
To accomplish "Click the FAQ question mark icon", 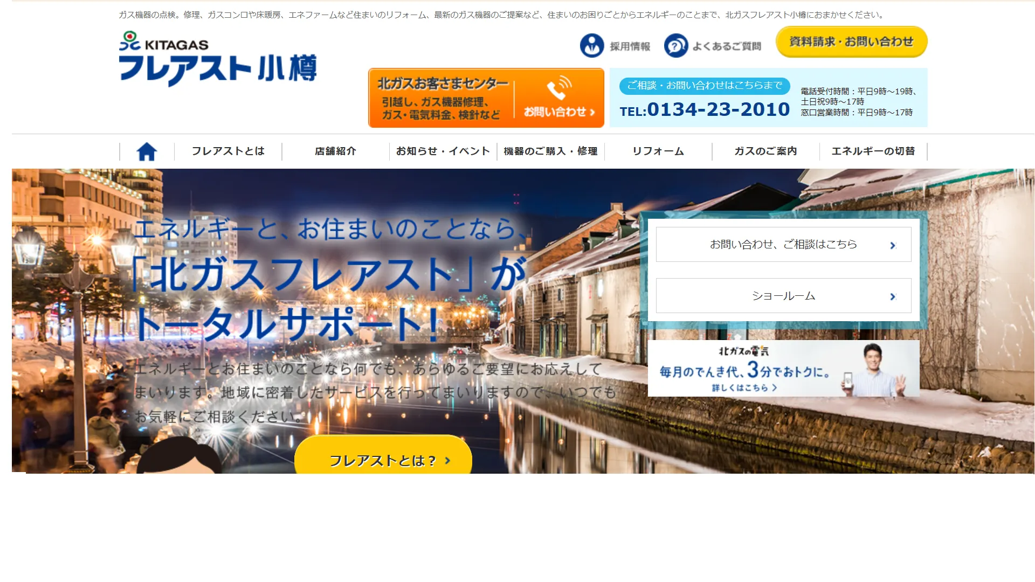I will (676, 46).
